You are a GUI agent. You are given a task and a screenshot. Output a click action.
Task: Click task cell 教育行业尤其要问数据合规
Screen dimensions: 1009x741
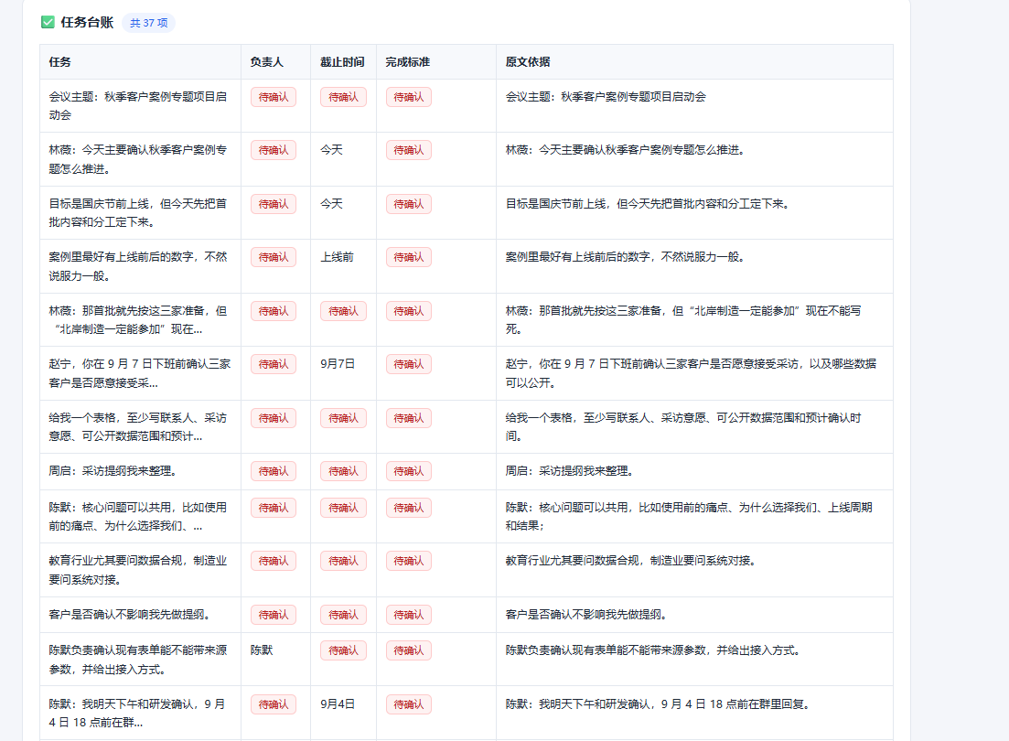(138, 570)
